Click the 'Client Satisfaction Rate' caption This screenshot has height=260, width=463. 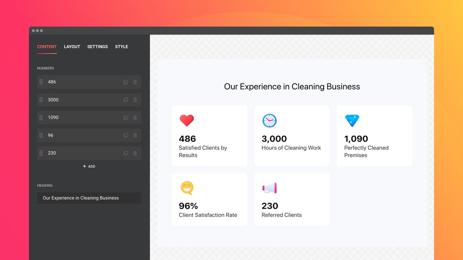point(208,215)
